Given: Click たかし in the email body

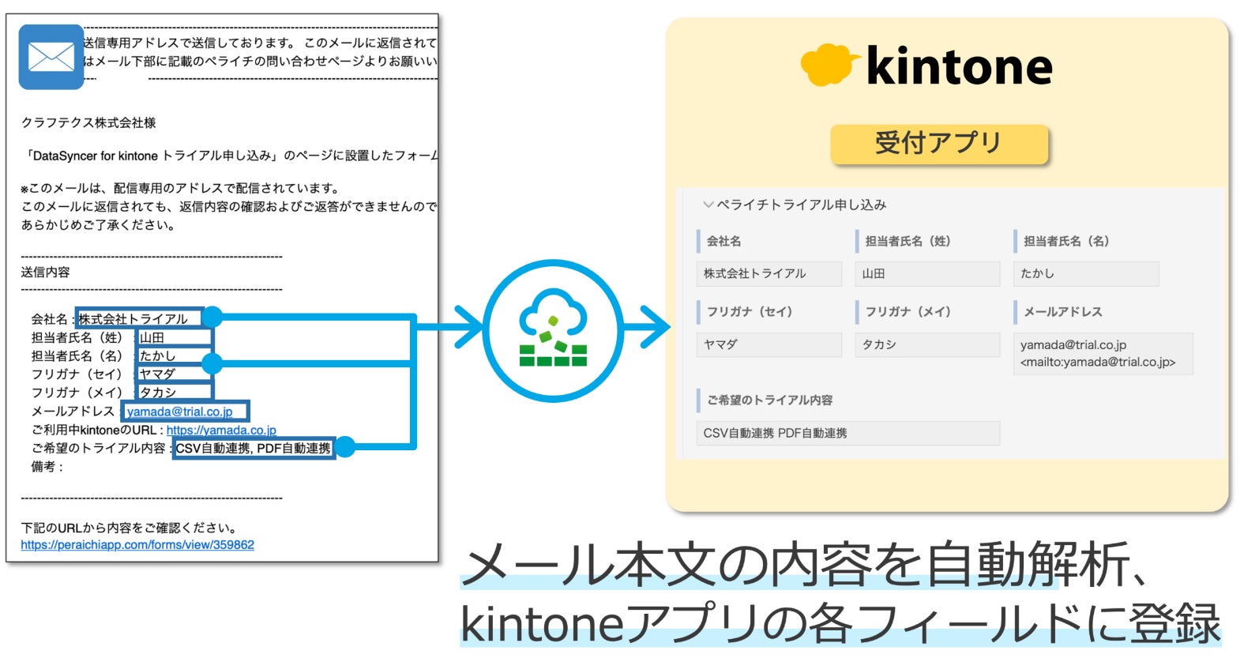Looking at the screenshot, I should (x=157, y=356).
